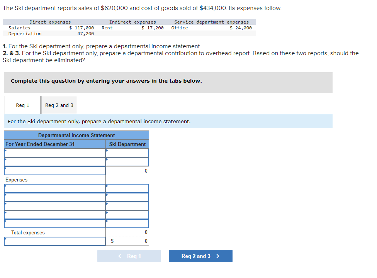Click the Expenses row label
This screenshot has height=278, width=377.
(16, 180)
